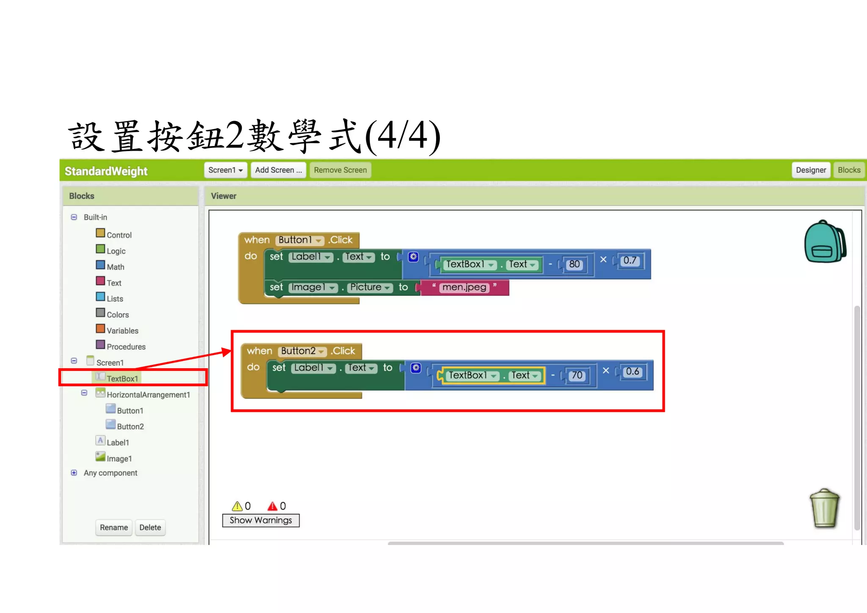Viewport: 867px width, 613px height.
Task: Open the backpack icon in the viewer
Action: pos(825,242)
